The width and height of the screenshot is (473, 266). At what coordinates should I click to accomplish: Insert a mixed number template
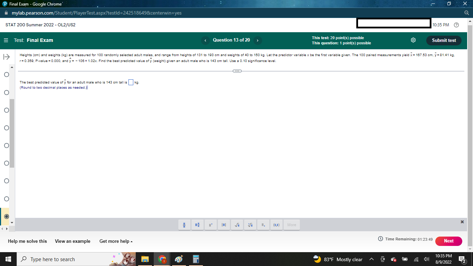tap(197, 225)
